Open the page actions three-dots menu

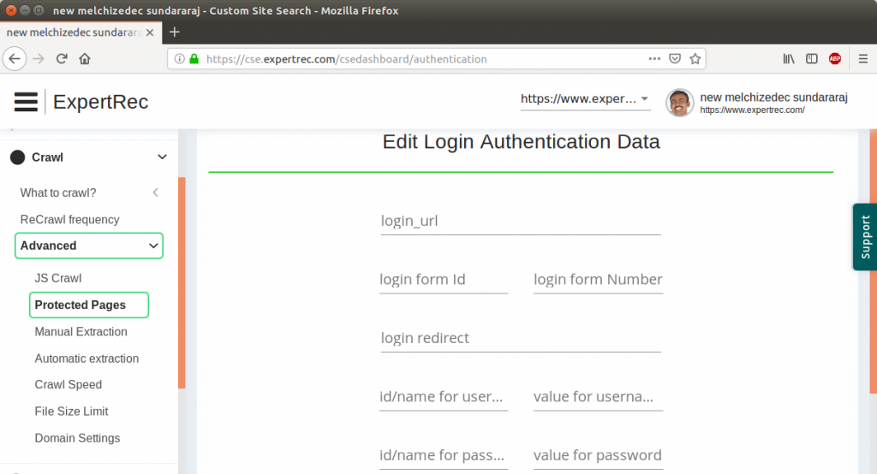(654, 59)
